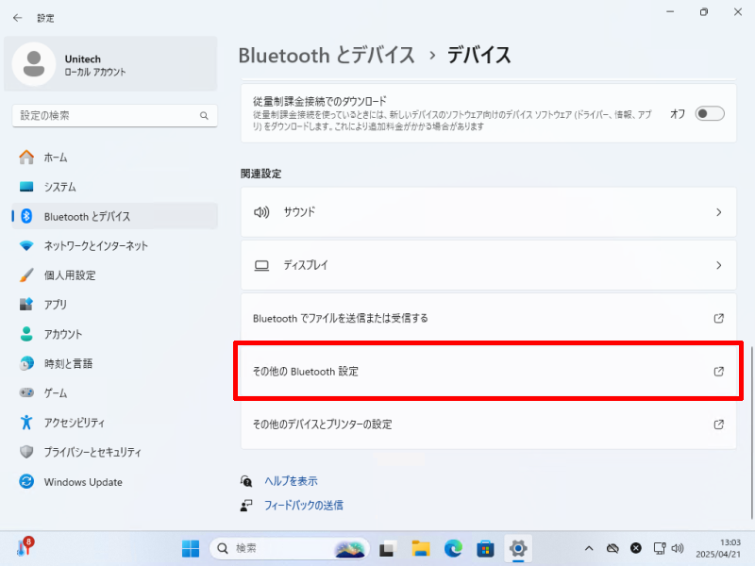Open ホーム in the sidebar

(x=114, y=158)
